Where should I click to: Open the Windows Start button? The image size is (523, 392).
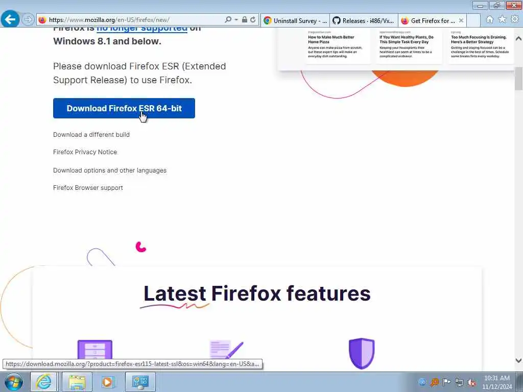[x=14, y=382]
